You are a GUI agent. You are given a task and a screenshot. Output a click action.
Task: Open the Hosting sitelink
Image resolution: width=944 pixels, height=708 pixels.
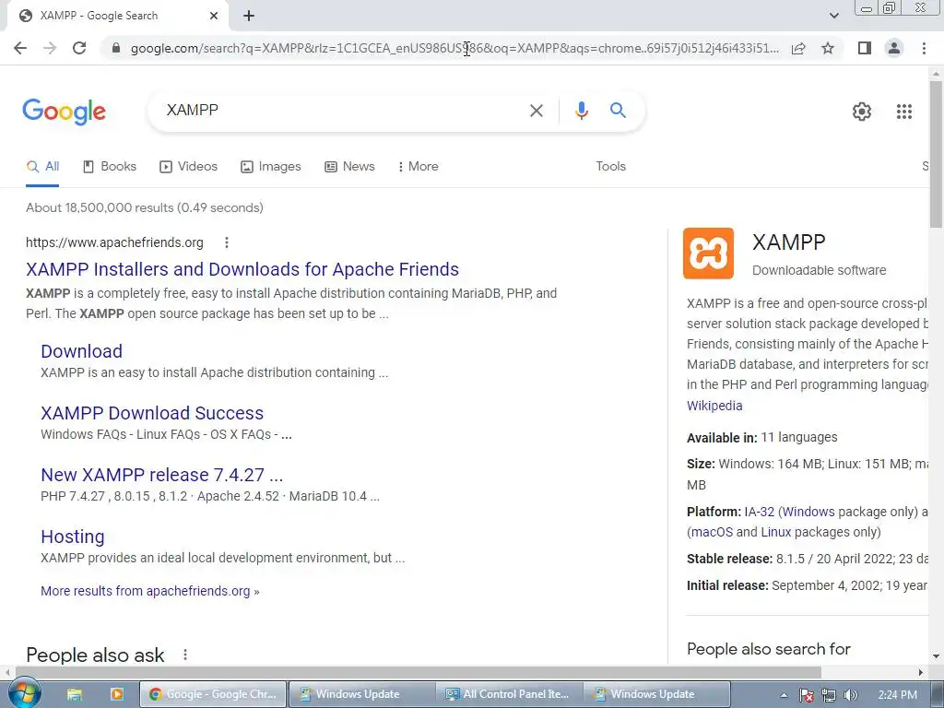coord(72,537)
